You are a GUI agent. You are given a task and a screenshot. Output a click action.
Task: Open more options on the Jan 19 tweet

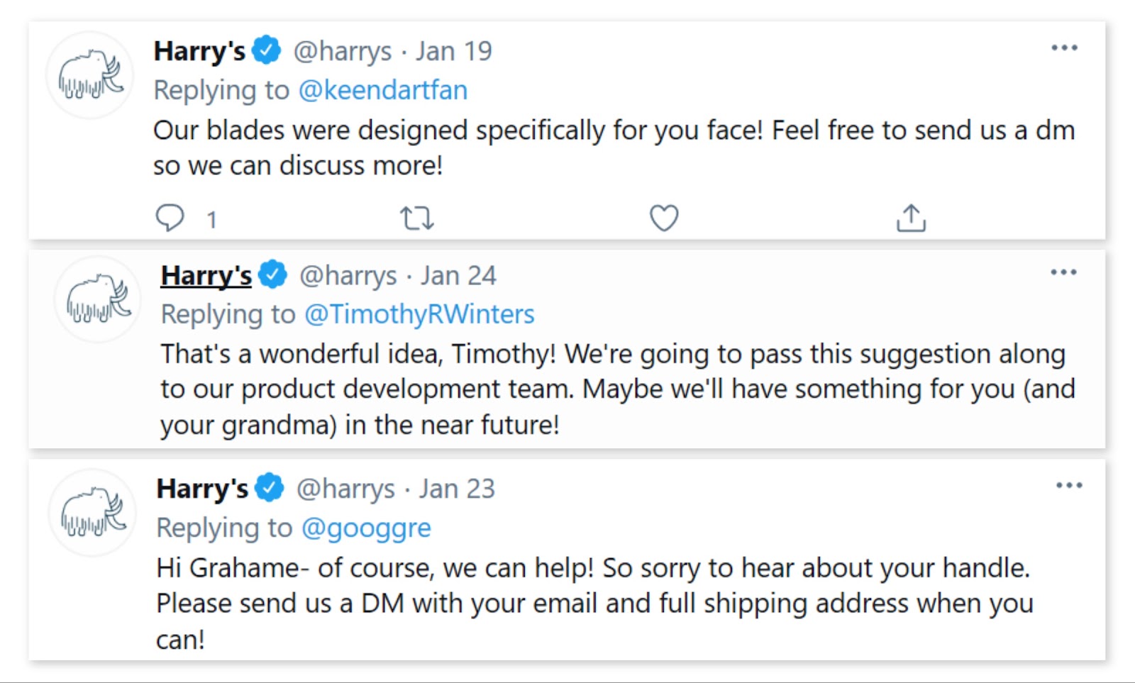click(1064, 48)
